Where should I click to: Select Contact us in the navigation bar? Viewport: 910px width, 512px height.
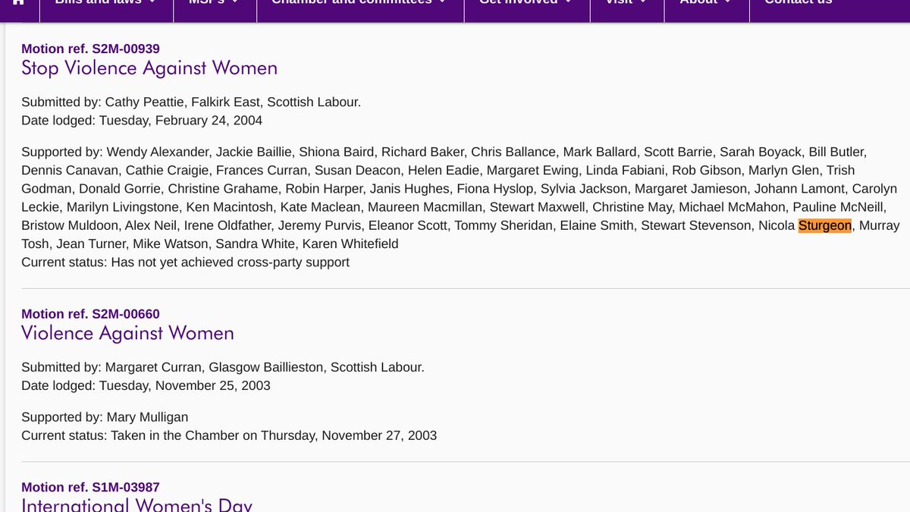click(798, 4)
